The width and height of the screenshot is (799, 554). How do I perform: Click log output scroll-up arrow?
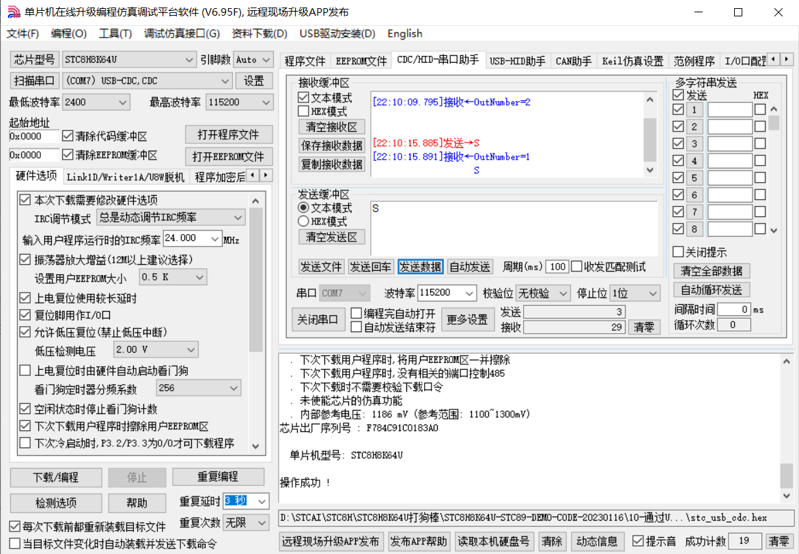[786, 362]
